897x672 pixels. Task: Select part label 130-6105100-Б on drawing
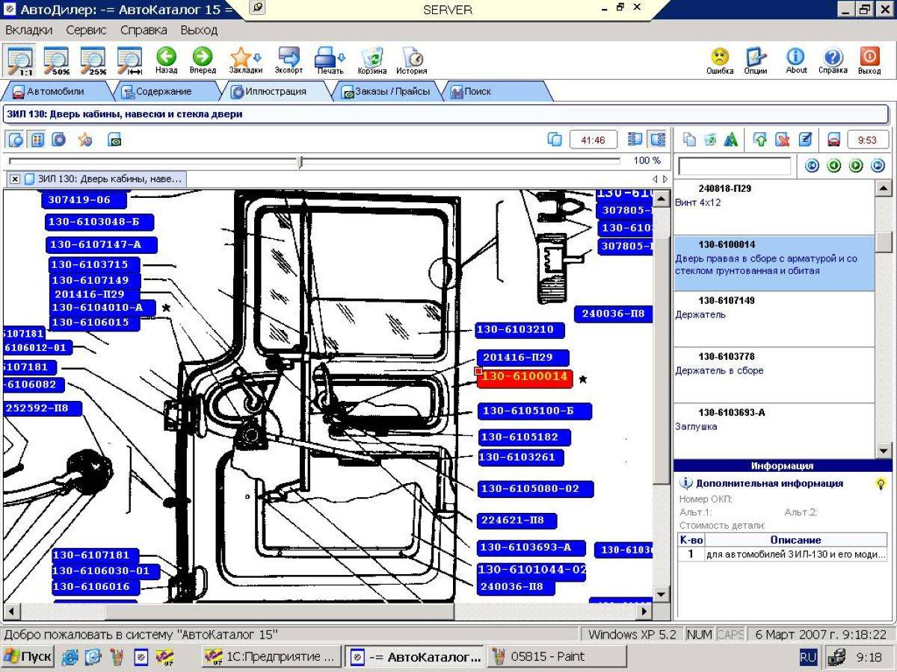[535, 411]
